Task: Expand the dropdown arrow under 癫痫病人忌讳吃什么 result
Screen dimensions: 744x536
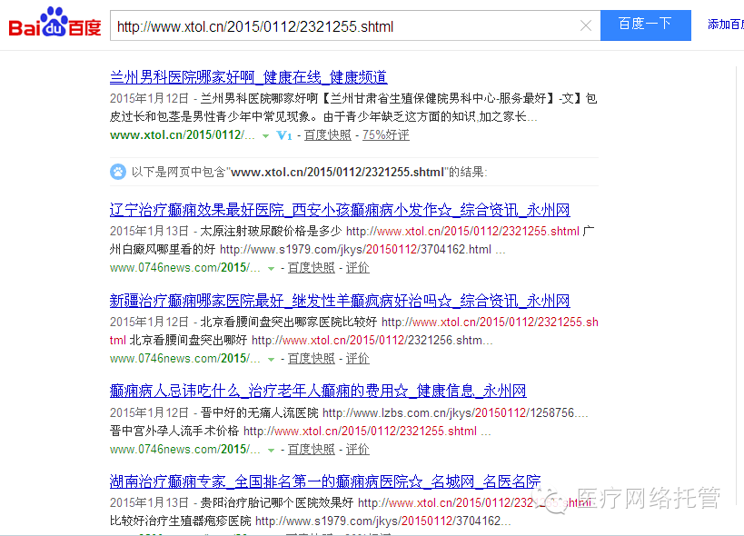Action: [x=271, y=450]
